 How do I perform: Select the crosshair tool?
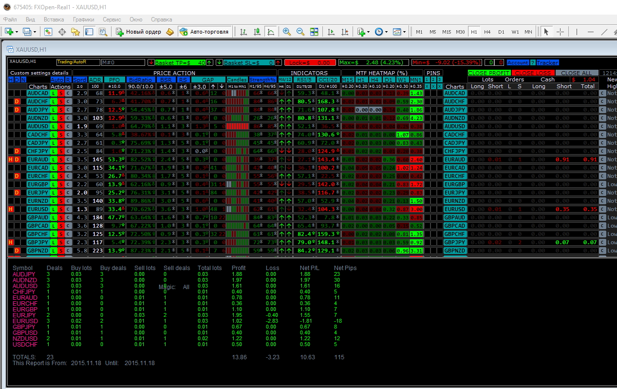[560, 32]
